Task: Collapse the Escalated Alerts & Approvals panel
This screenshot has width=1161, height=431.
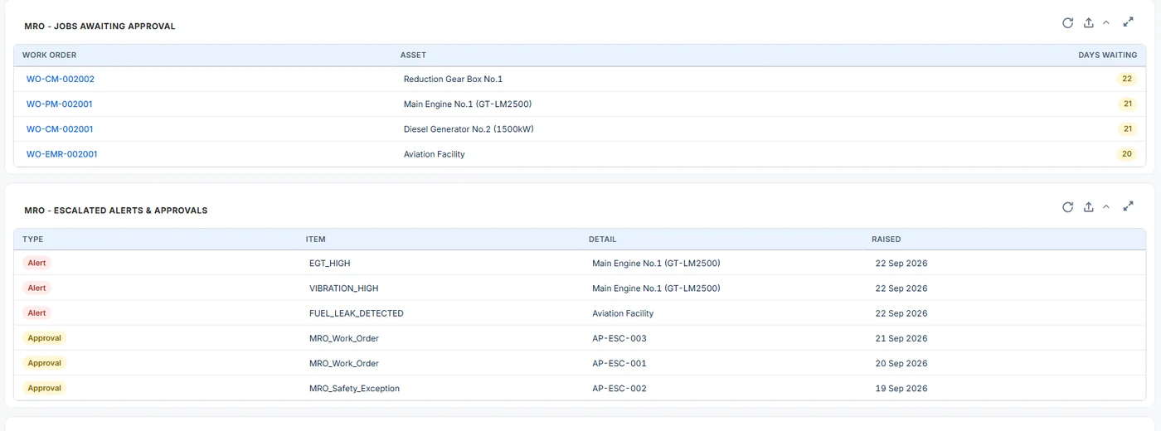Action: pyautogui.click(x=1106, y=207)
